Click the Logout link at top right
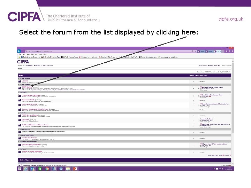Viewport: 251px width, 188px height. point(229,65)
